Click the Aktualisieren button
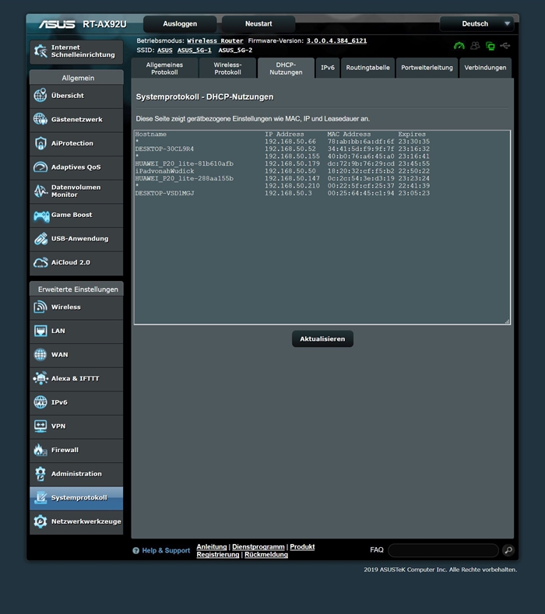Viewport: 545px width, 614px height. [322, 339]
